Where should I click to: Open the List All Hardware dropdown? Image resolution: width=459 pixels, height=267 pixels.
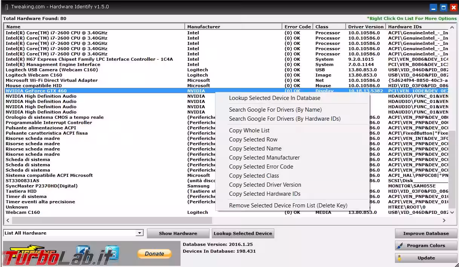coord(139,233)
